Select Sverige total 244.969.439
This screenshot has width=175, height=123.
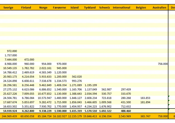coord(9,116)
